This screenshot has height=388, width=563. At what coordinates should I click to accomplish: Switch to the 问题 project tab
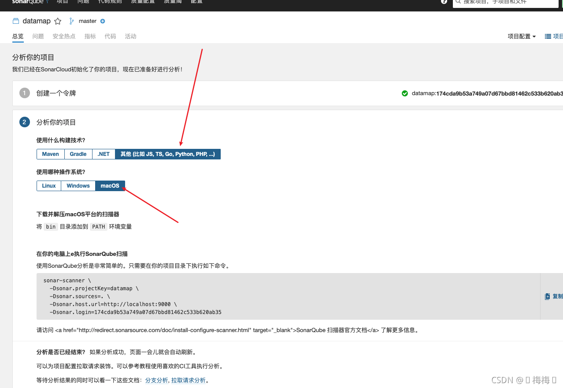(38, 37)
